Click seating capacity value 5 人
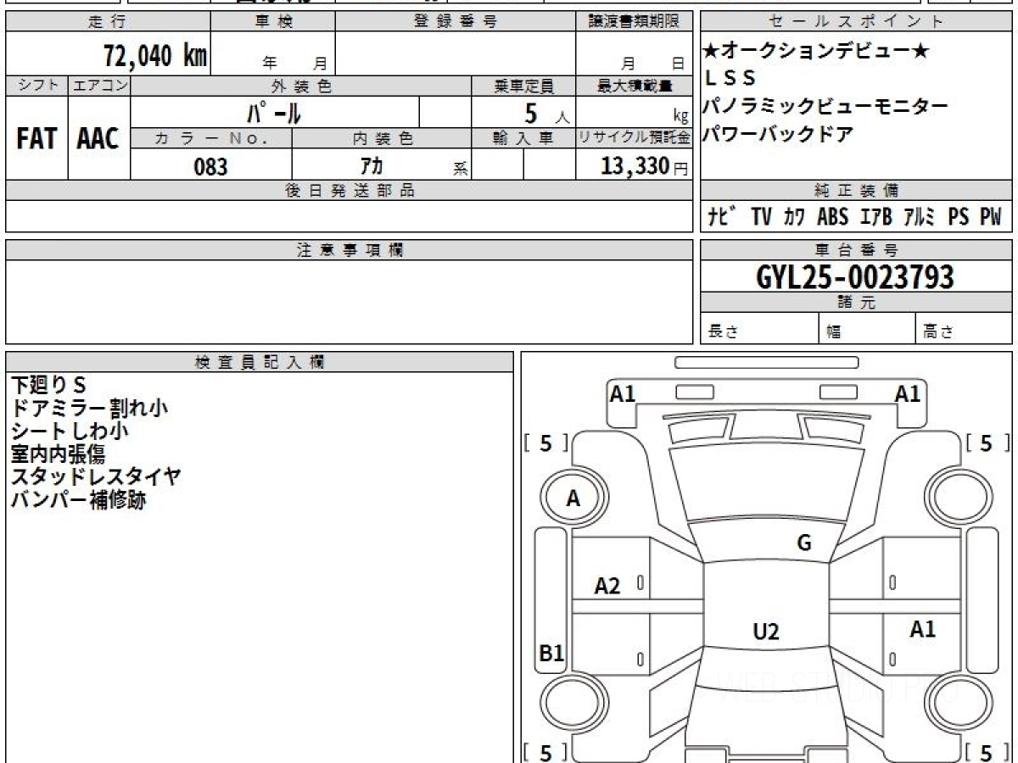This screenshot has width=1018, height=763. (x=547, y=113)
